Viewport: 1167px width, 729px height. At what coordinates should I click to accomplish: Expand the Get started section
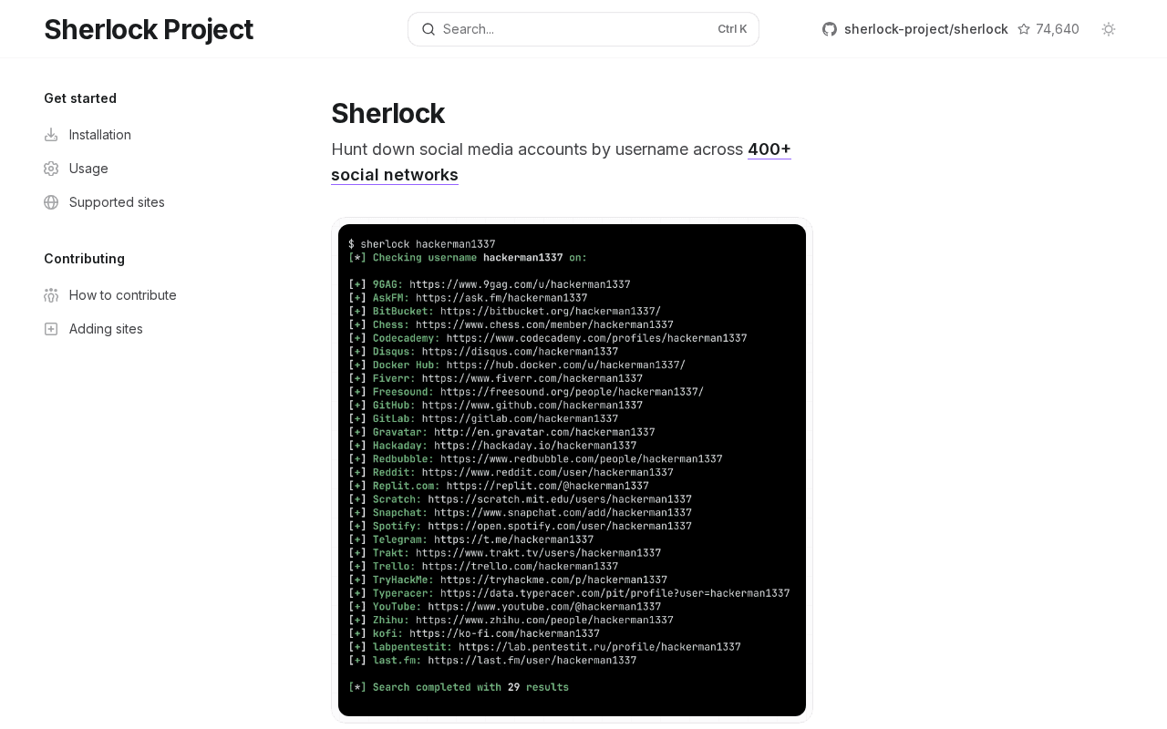click(x=80, y=98)
